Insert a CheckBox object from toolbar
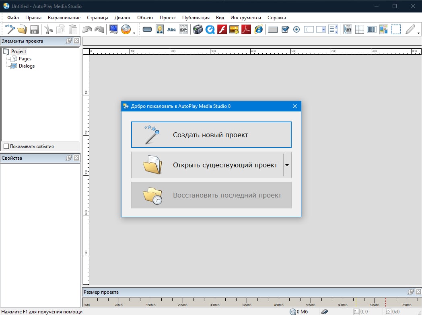 [x=285, y=29]
